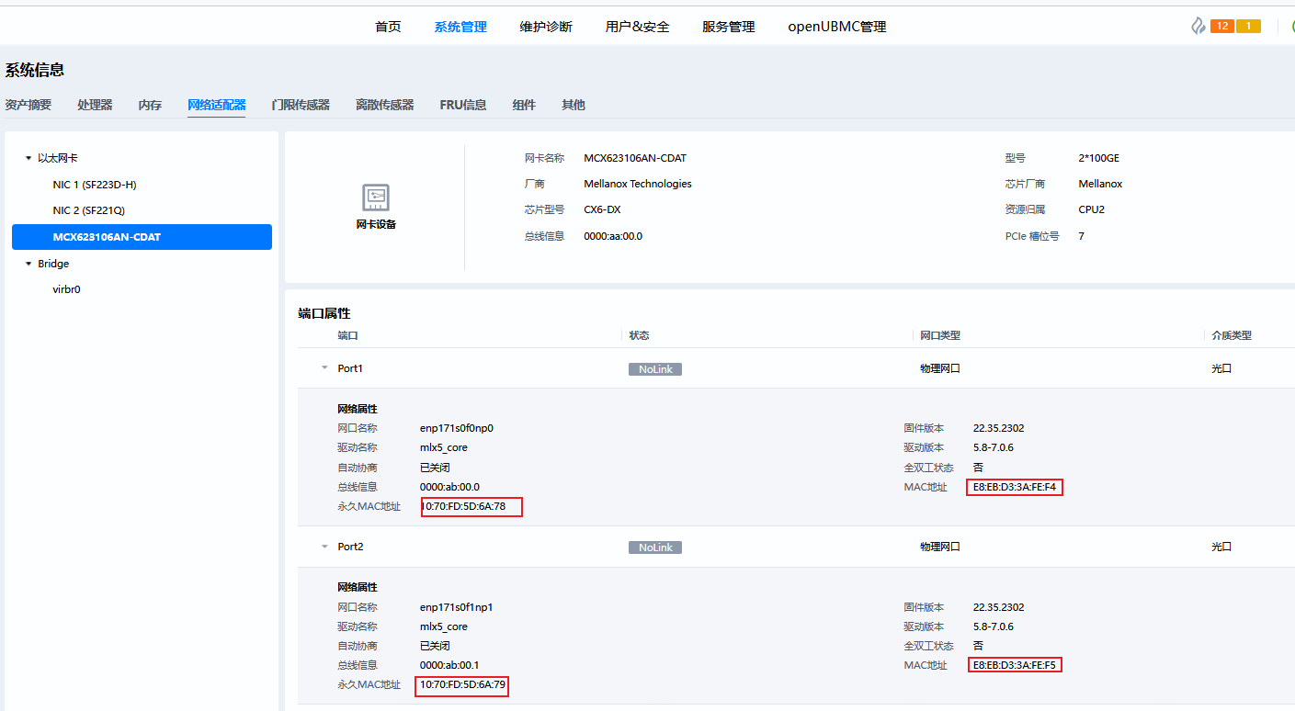Collapse the Bridge tree group

tap(28, 265)
